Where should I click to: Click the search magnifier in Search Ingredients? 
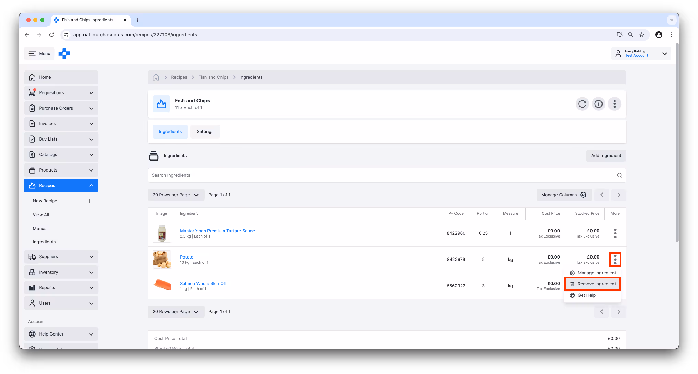619,175
